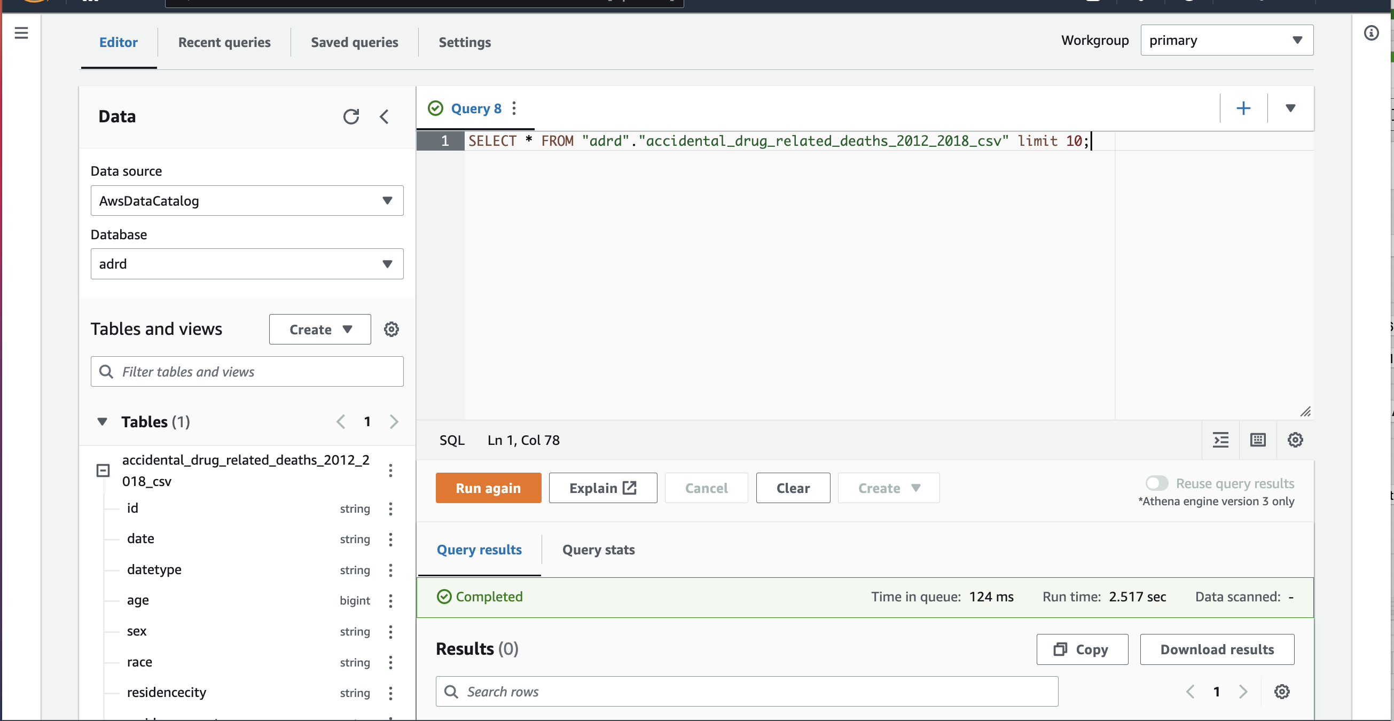Click the editor resize handle

[x=1305, y=412]
